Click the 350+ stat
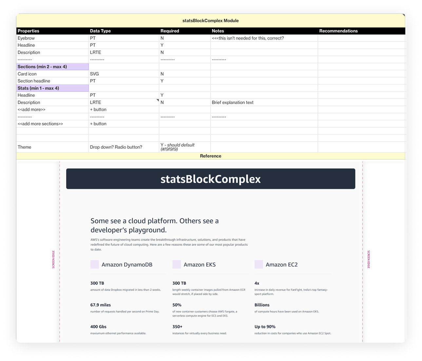Viewport: 422px width, 361px height. click(x=177, y=327)
